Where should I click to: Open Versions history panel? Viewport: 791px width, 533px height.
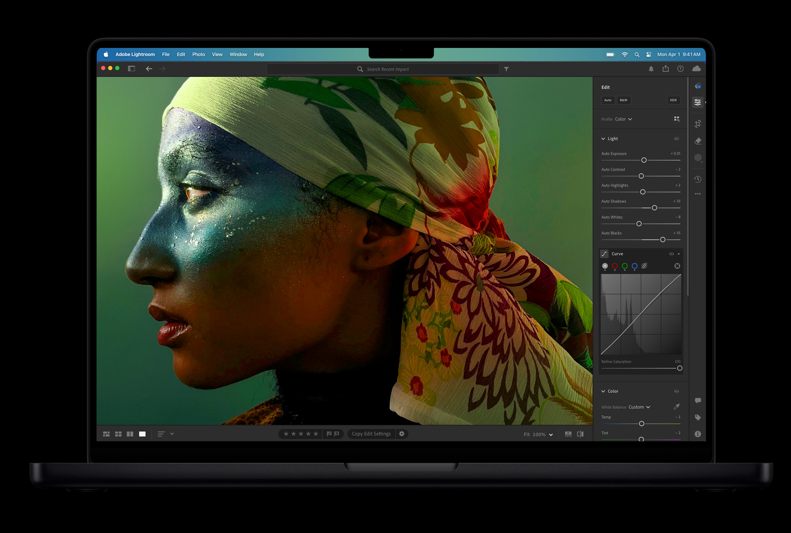pyautogui.click(x=698, y=179)
